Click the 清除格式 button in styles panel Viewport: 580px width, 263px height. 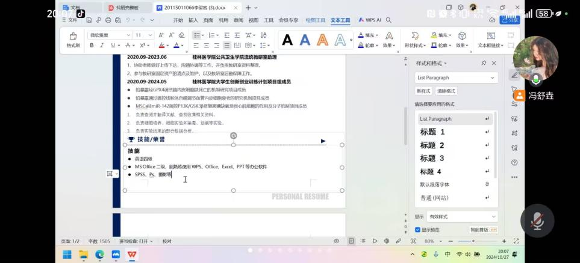(x=446, y=91)
